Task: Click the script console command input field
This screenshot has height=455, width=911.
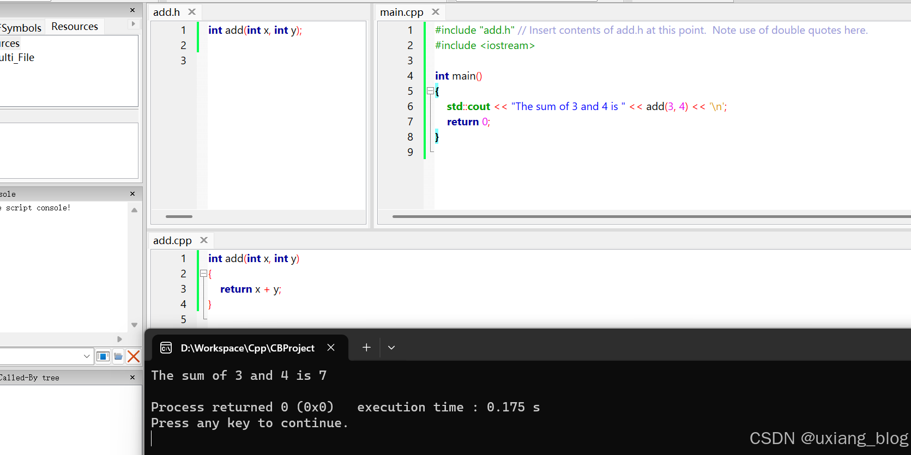Action: tap(41, 356)
